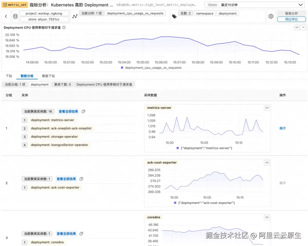Click the metric_set badge icon
308x246 pixels.
tap(6, 5)
